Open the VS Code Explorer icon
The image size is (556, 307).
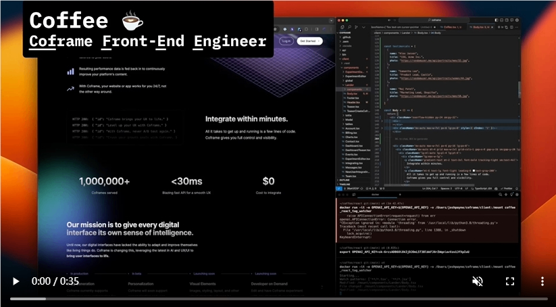[x=343, y=27]
